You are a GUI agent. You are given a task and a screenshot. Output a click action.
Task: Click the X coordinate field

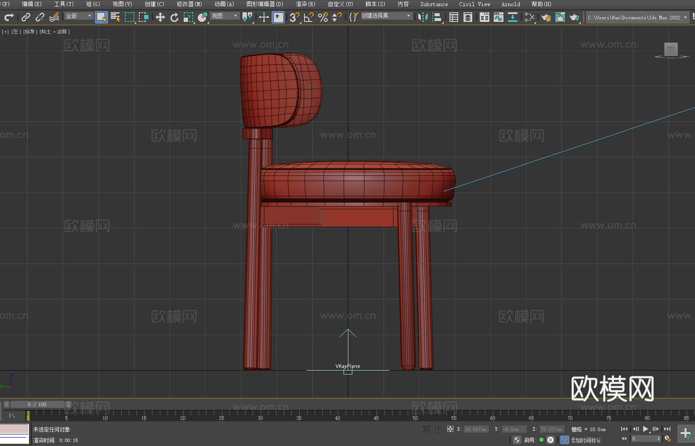point(476,429)
